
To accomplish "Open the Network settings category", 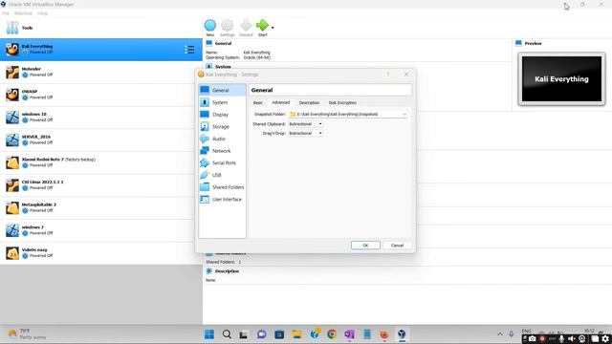I will (222, 151).
